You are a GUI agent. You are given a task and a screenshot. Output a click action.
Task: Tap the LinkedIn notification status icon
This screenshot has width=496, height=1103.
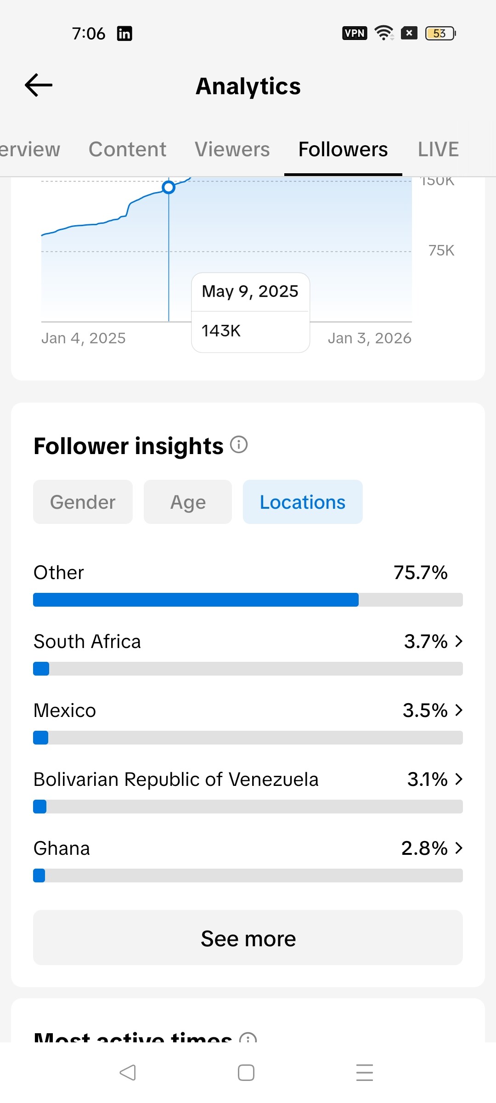click(124, 34)
